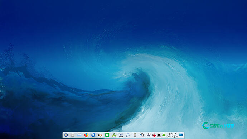Viewport: 247px width, 139px height.
Task: Click the white icon beside the launcher
Action: coord(72,135)
